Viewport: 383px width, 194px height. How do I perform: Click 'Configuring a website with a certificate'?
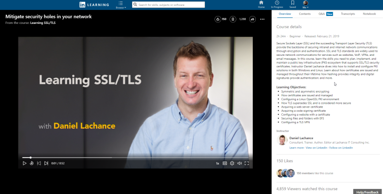pyautogui.click(x=305, y=115)
